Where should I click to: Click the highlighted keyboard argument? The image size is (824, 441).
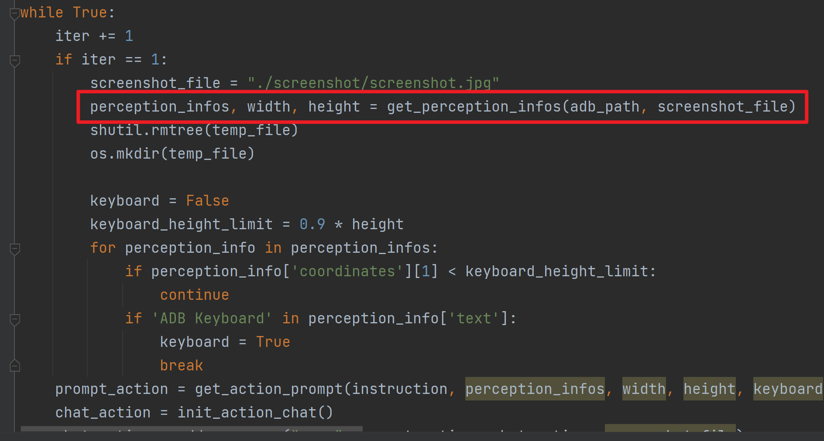coord(788,389)
